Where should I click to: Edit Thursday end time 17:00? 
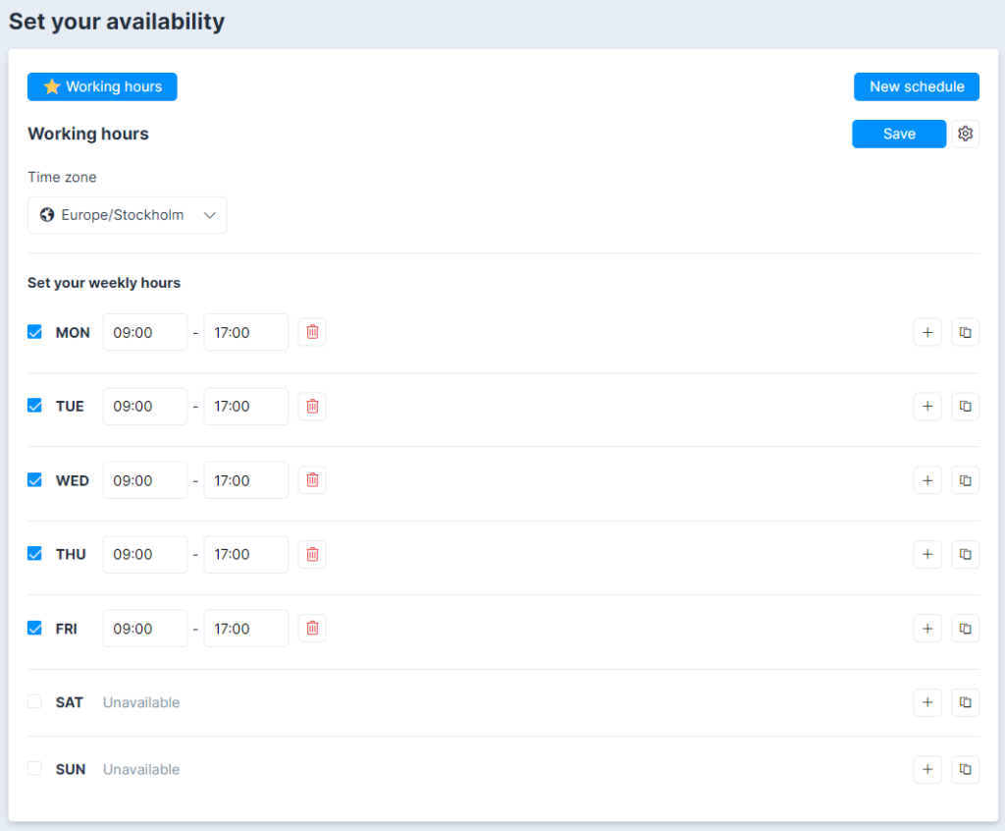pos(245,554)
